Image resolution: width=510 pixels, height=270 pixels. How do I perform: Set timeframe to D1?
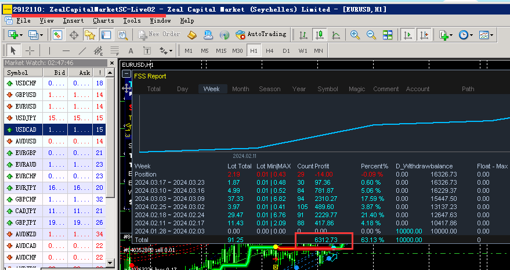[x=286, y=51]
